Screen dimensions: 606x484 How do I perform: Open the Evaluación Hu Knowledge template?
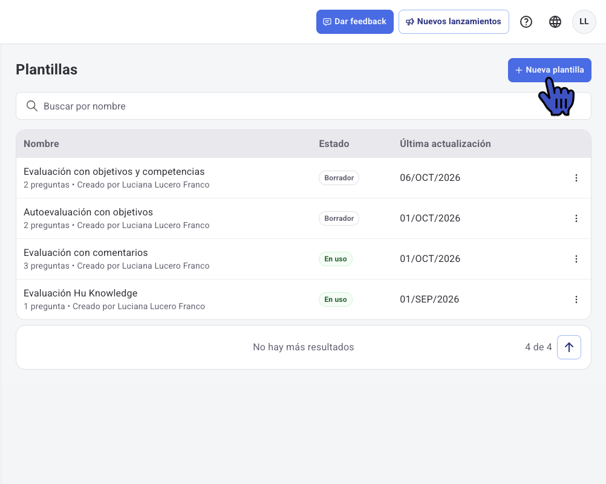point(80,293)
